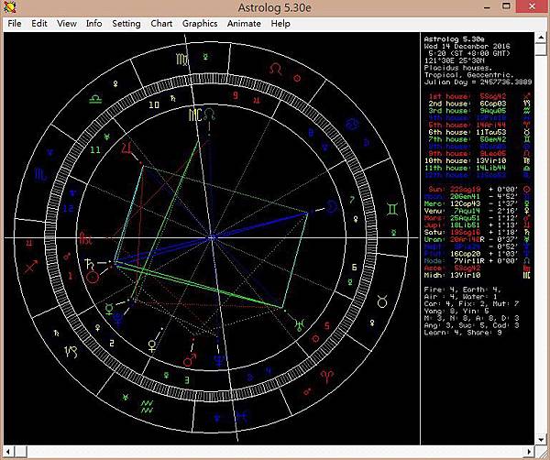Image resolution: width=550 pixels, height=460 pixels.
Task: Click the green Gemini sign glyph
Action: point(392,209)
